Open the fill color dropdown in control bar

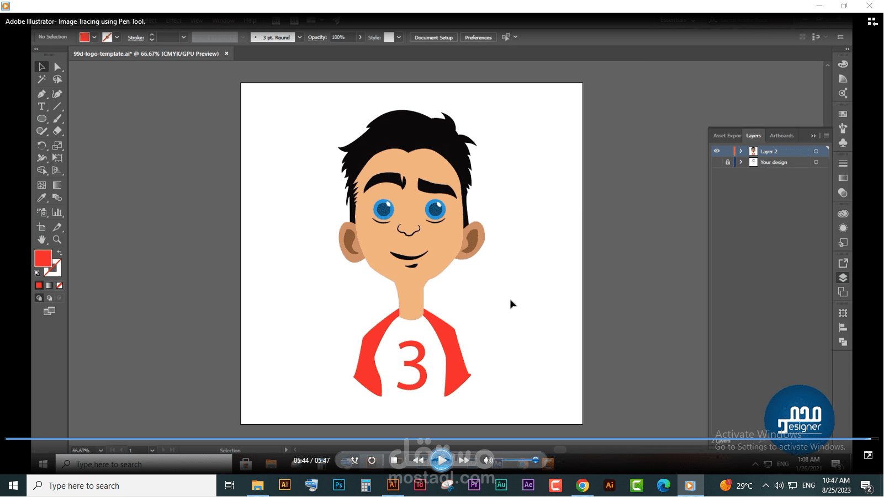tap(94, 38)
